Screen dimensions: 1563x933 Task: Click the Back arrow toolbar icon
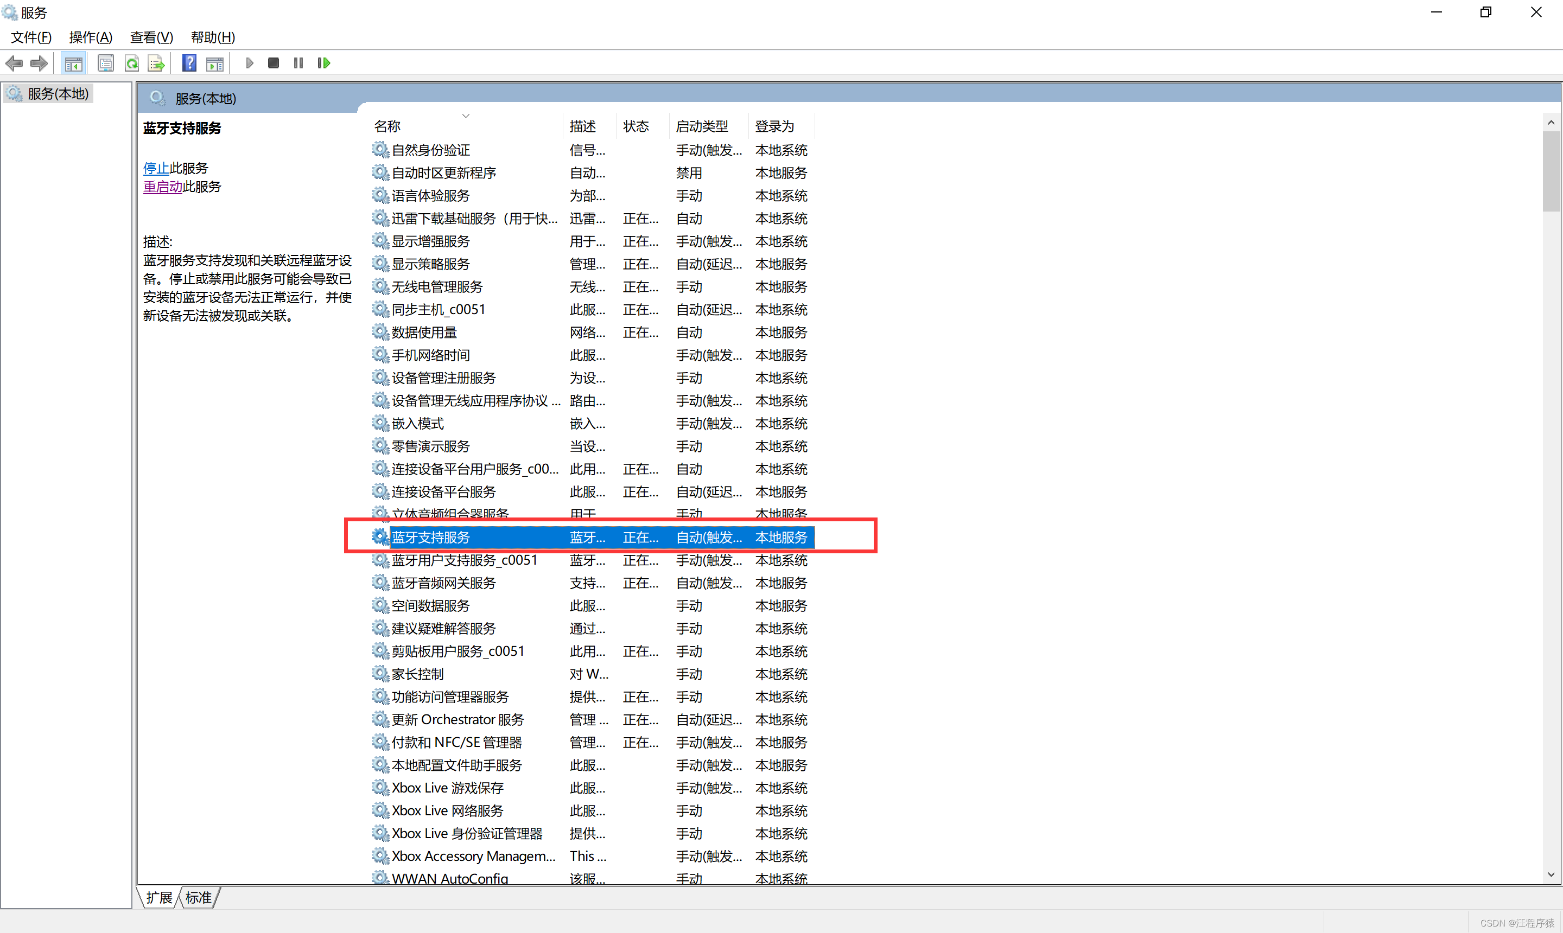[14, 63]
